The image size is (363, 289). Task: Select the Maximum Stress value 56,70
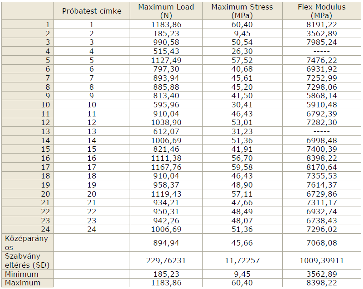[242, 158]
